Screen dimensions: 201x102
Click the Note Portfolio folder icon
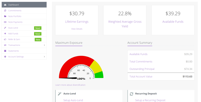[x=5, y=16]
